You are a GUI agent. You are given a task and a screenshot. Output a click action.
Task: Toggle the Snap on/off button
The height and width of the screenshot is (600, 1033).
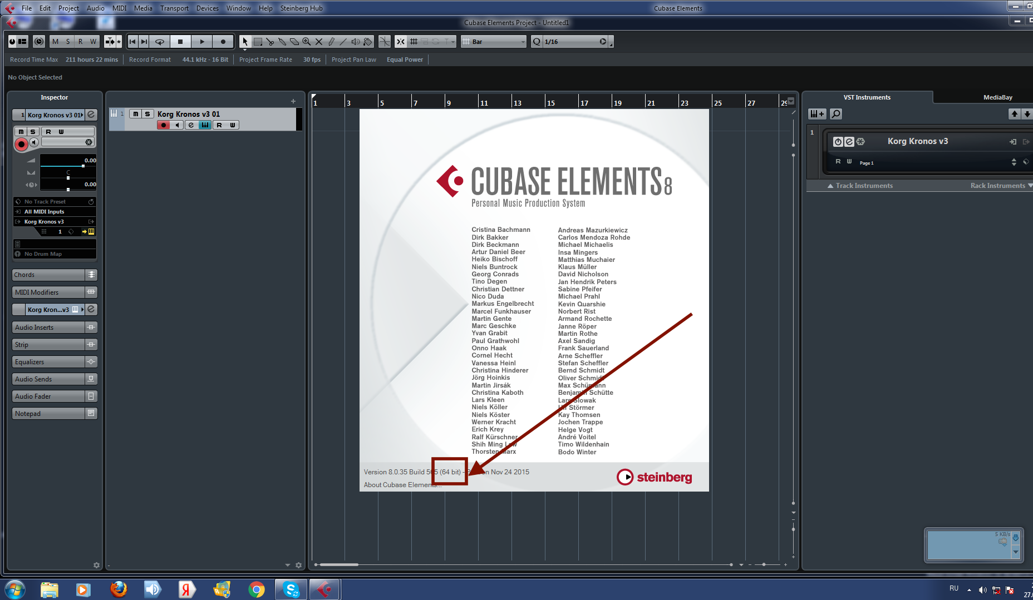pos(401,42)
